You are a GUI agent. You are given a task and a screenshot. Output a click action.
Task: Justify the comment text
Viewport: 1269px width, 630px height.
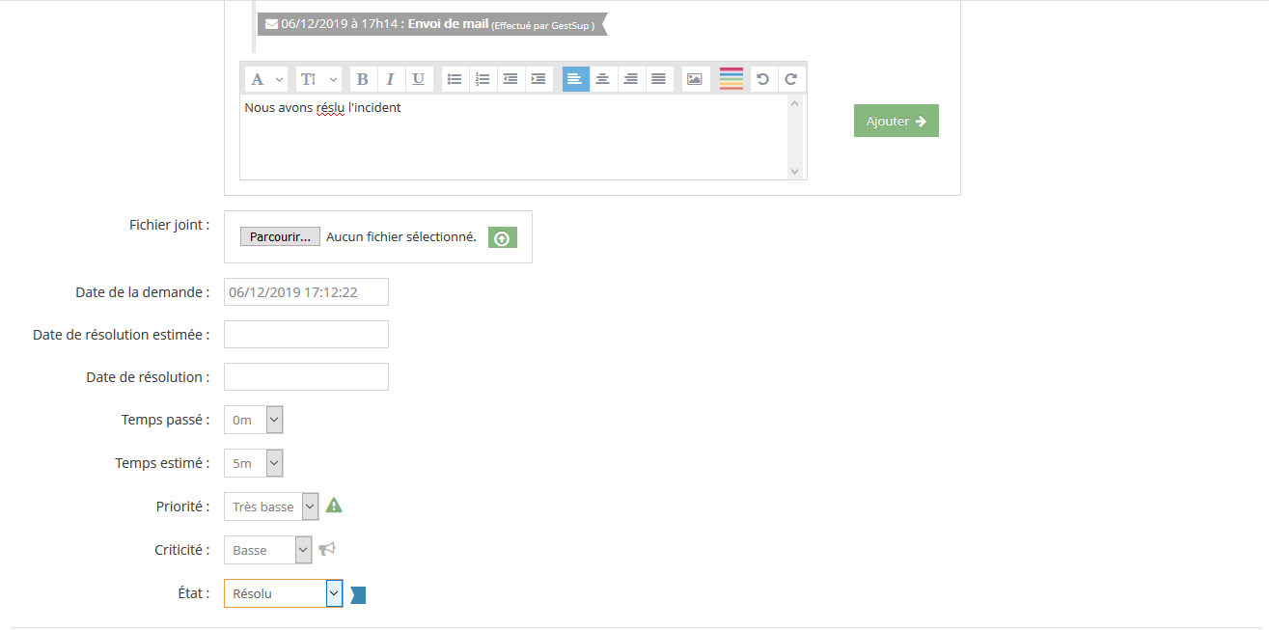(658, 79)
